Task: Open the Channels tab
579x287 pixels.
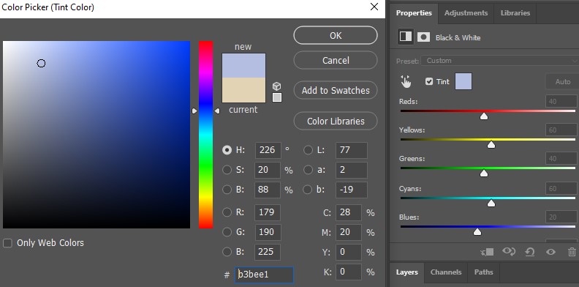Action: pyautogui.click(x=446, y=272)
